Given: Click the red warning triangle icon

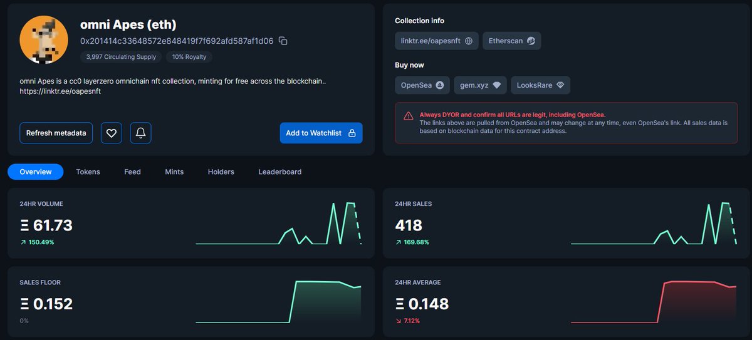Looking at the screenshot, I should tap(408, 116).
